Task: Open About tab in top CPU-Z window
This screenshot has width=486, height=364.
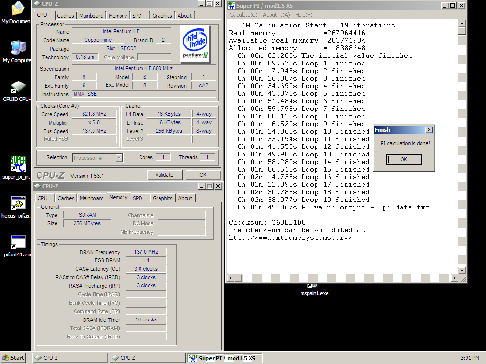Action: (185, 16)
